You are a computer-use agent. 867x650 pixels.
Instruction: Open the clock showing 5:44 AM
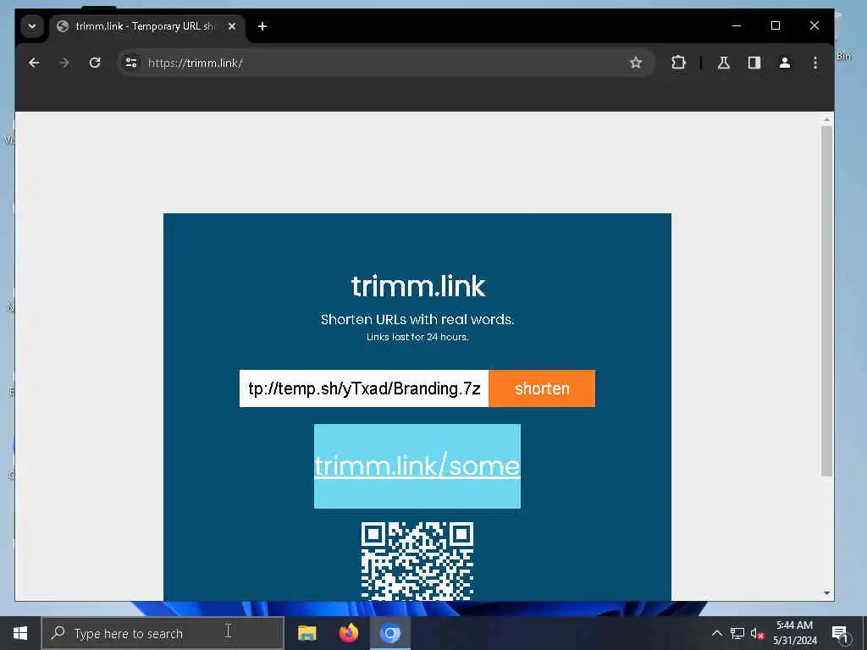tap(794, 633)
